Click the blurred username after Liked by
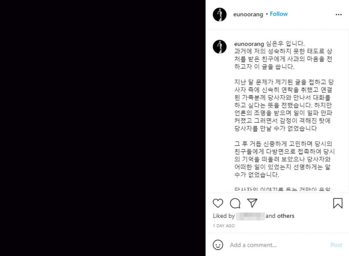The image size is (349, 256). click(x=250, y=216)
